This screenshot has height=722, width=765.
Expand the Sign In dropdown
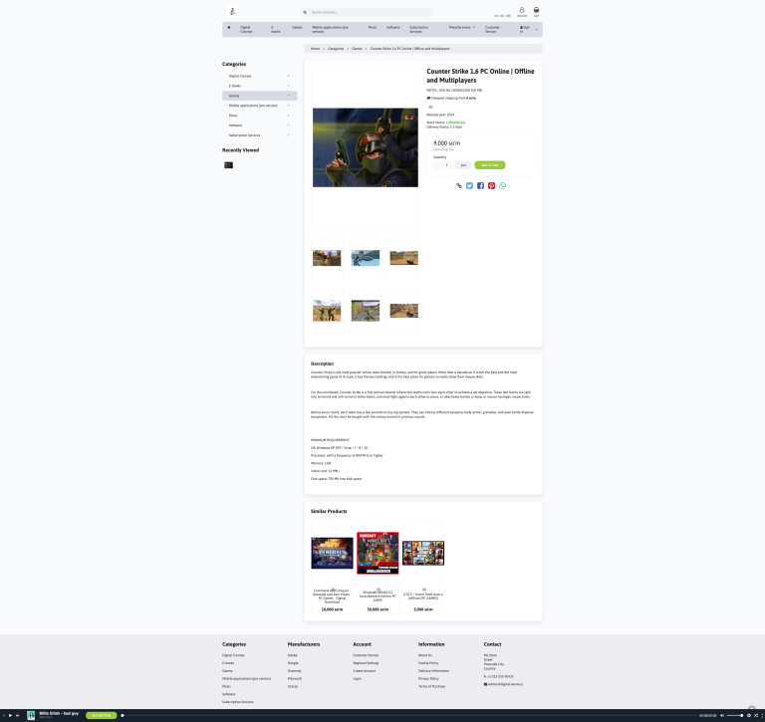(528, 29)
